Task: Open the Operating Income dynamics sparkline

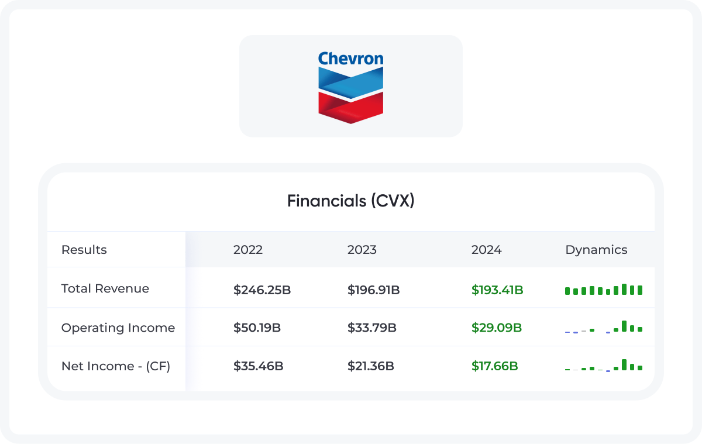Action: (x=604, y=326)
